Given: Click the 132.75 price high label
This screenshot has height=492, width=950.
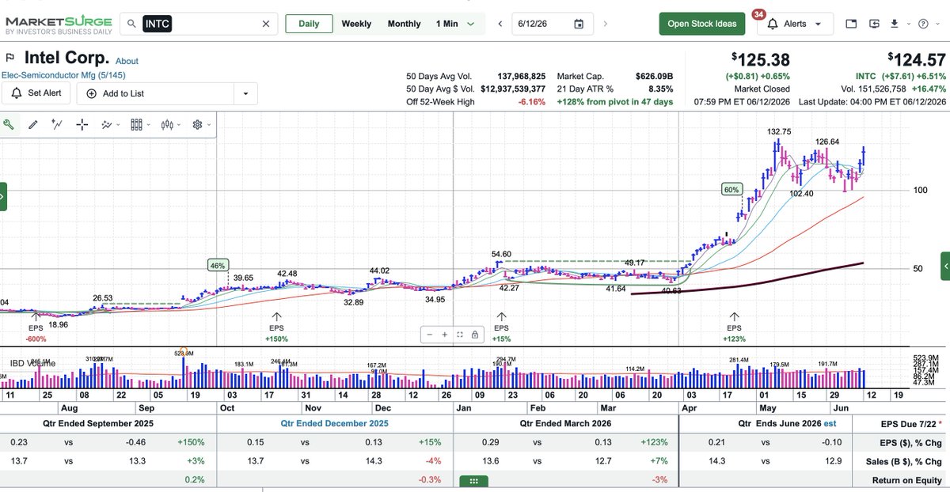Looking at the screenshot, I should pyautogui.click(x=780, y=131).
